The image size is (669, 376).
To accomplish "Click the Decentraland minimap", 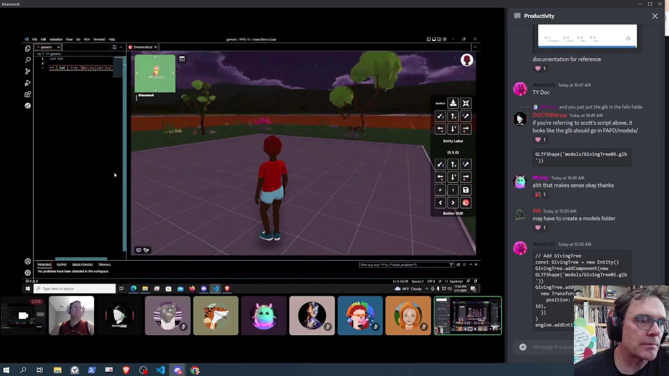I will 155,73.
